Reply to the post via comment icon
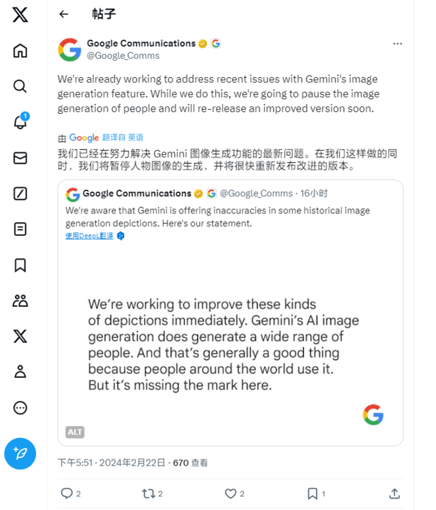Image resolution: width=436 pixels, height=510 pixels. [x=66, y=493]
